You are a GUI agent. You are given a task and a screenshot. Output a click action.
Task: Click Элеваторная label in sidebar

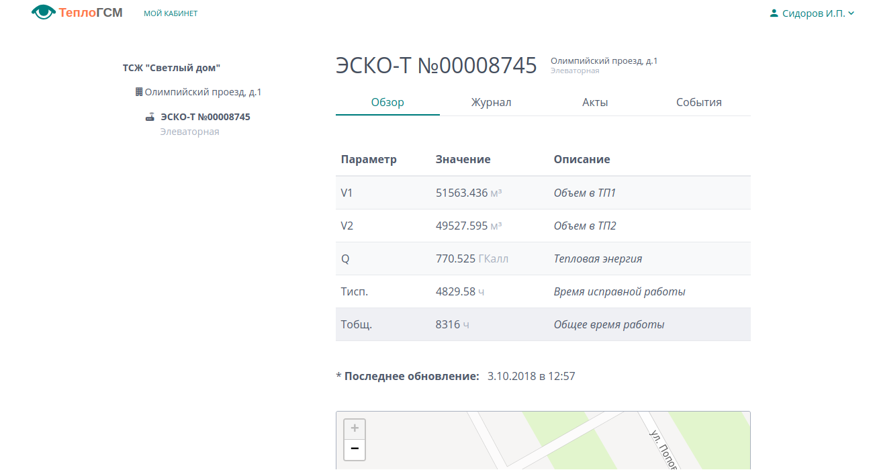pyautogui.click(x=189, y=132)
